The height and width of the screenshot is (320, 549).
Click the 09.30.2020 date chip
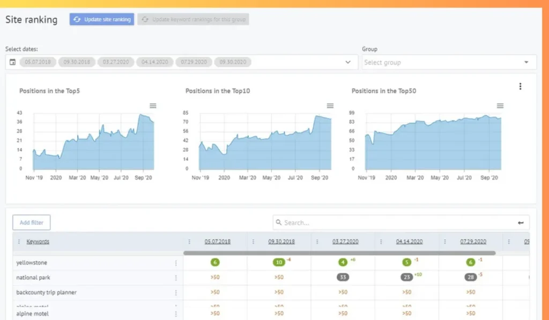tap(233, 62)
